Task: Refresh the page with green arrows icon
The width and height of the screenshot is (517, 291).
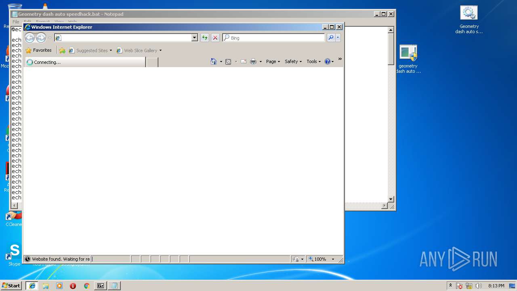Action: coord(205,38)
